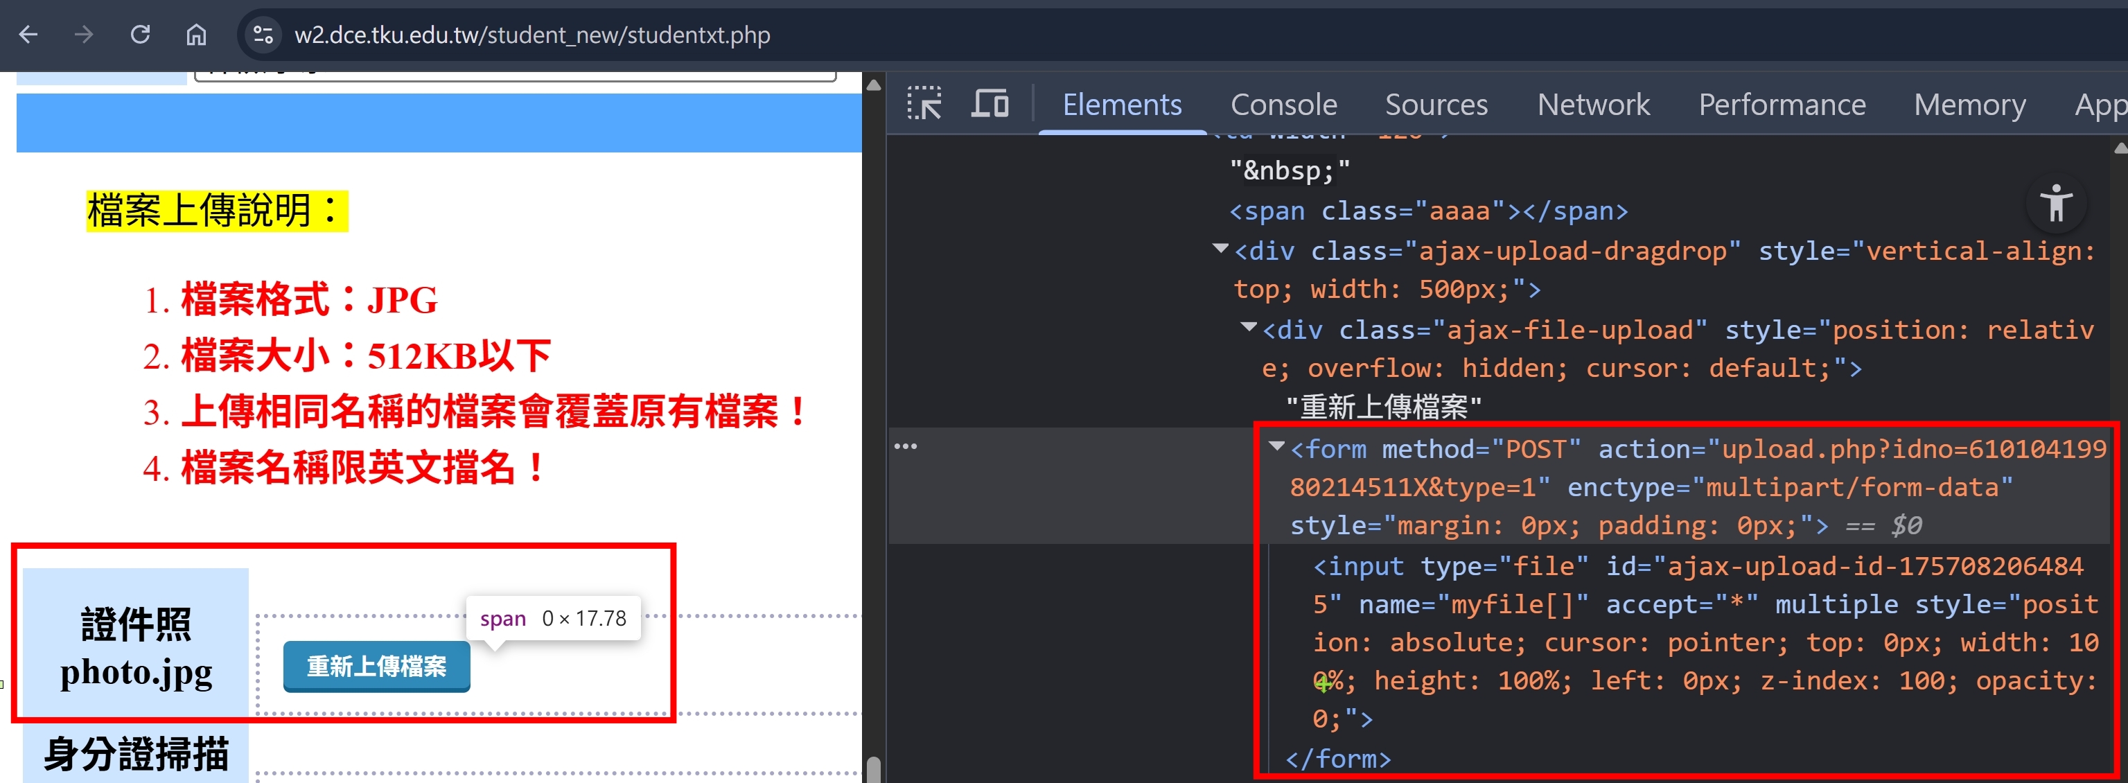Open the Network tab

(x=1594, y=105)
